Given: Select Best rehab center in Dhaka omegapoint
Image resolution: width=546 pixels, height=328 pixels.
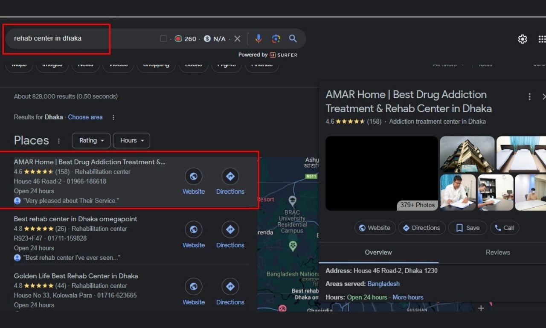Looking at the screenshot, I should coord(76,219).
